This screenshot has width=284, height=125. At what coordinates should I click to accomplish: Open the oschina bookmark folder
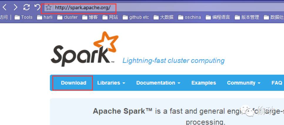click(x=189, y=17)
